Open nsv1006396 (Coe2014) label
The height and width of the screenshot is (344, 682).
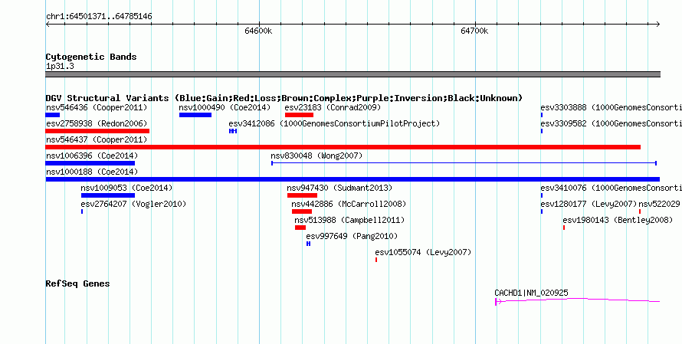tap(92, 156)
